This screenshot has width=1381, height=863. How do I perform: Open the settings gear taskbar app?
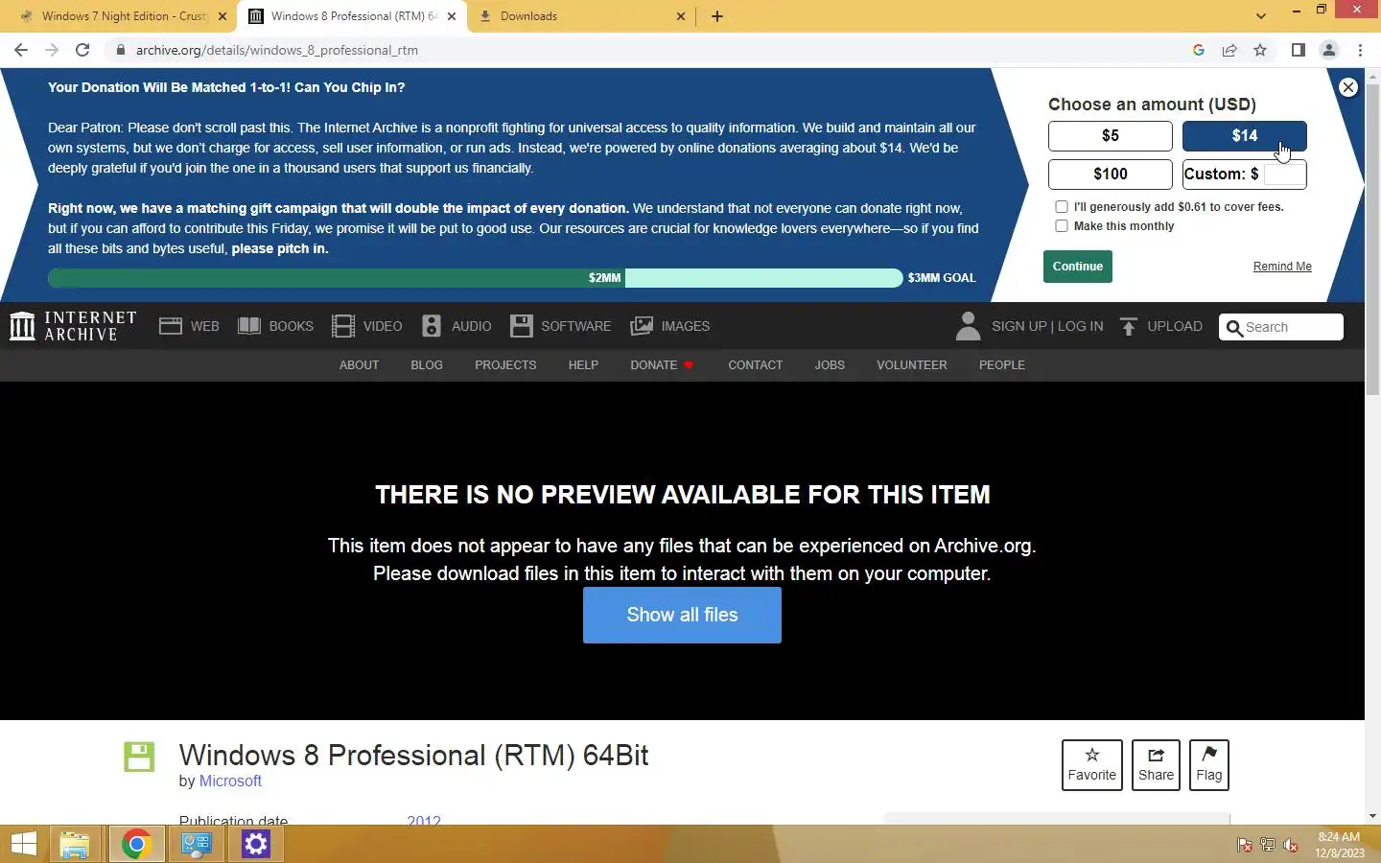point(256,845)
